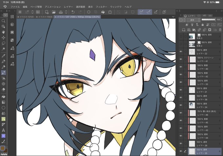Select the Zoom magnifier tool

pos(3,21)
